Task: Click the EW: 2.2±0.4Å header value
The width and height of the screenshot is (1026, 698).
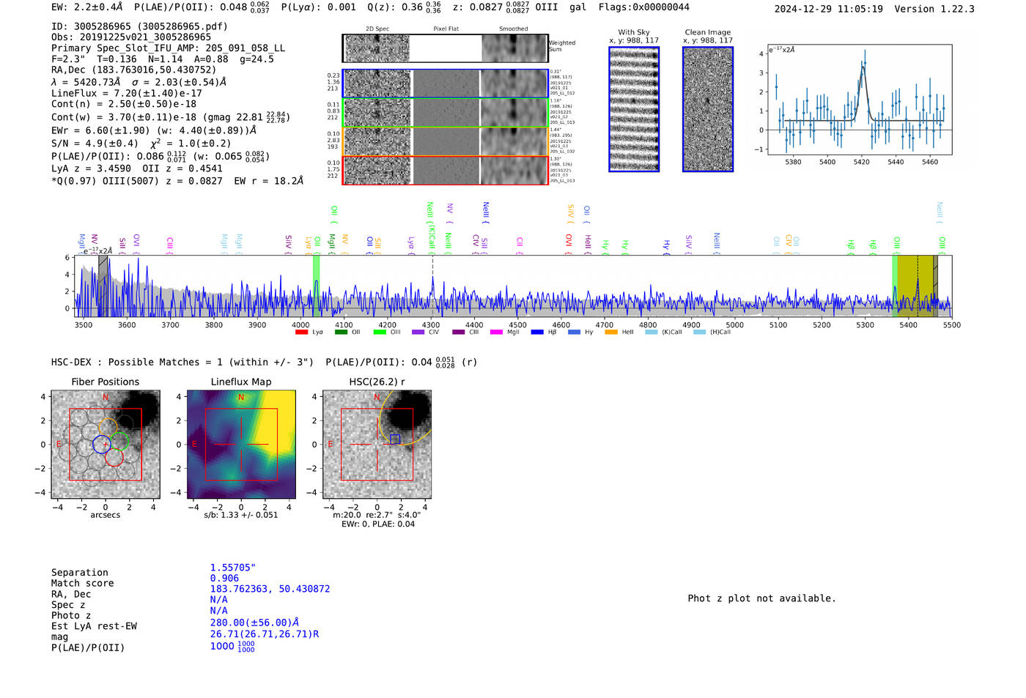Action: (87, 7)
